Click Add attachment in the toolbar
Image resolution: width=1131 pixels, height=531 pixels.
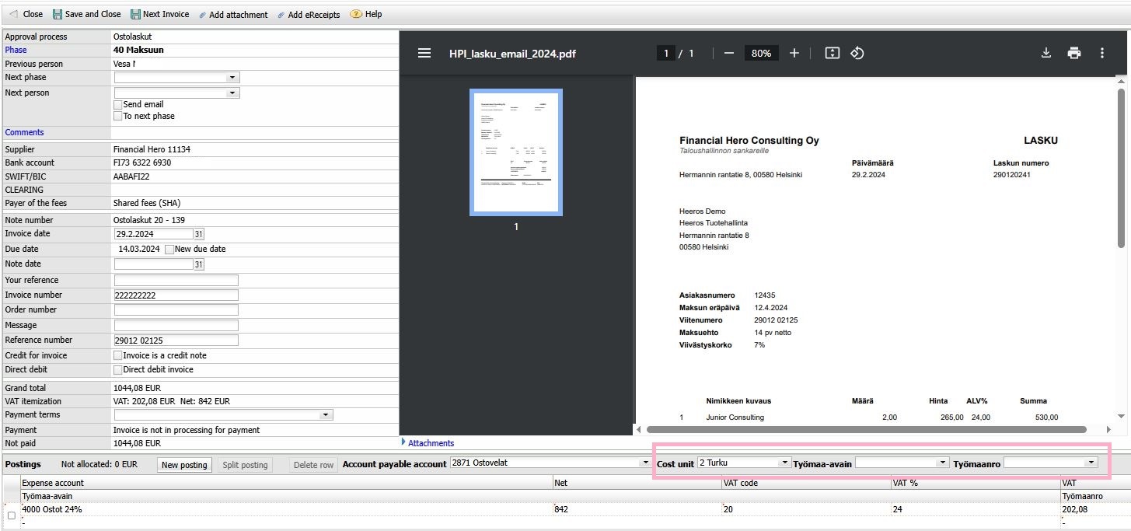232,15
